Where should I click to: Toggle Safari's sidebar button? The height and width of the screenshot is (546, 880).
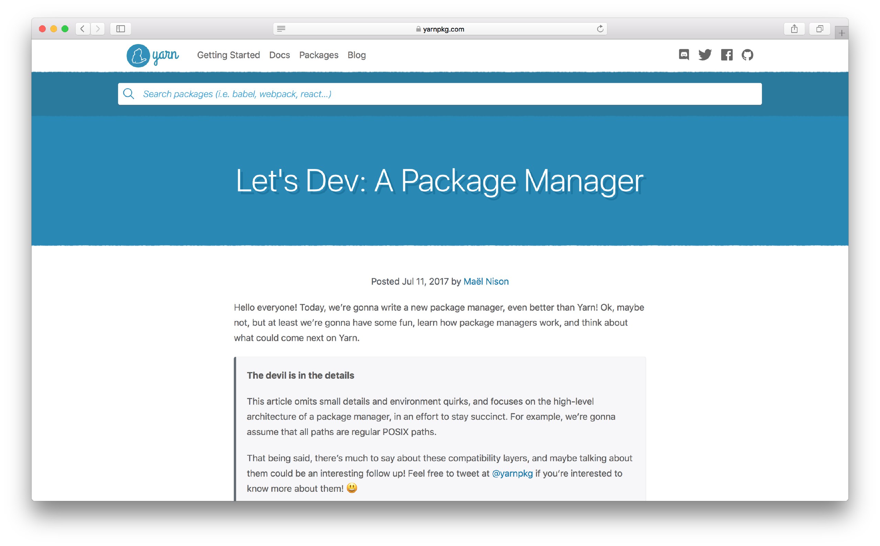click(121, 29)
